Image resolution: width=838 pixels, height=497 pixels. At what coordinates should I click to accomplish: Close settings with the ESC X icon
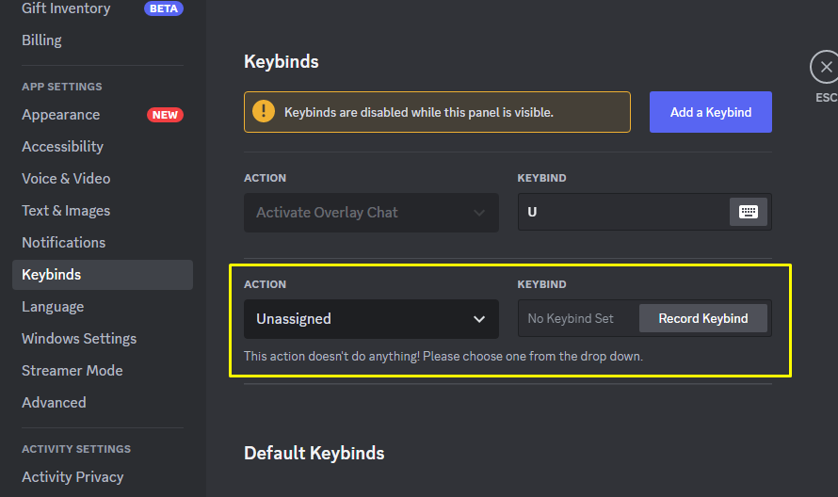[x=826, y=67]
